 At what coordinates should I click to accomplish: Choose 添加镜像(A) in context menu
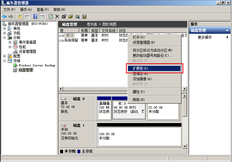154,79
